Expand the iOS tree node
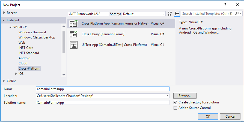 16,74
